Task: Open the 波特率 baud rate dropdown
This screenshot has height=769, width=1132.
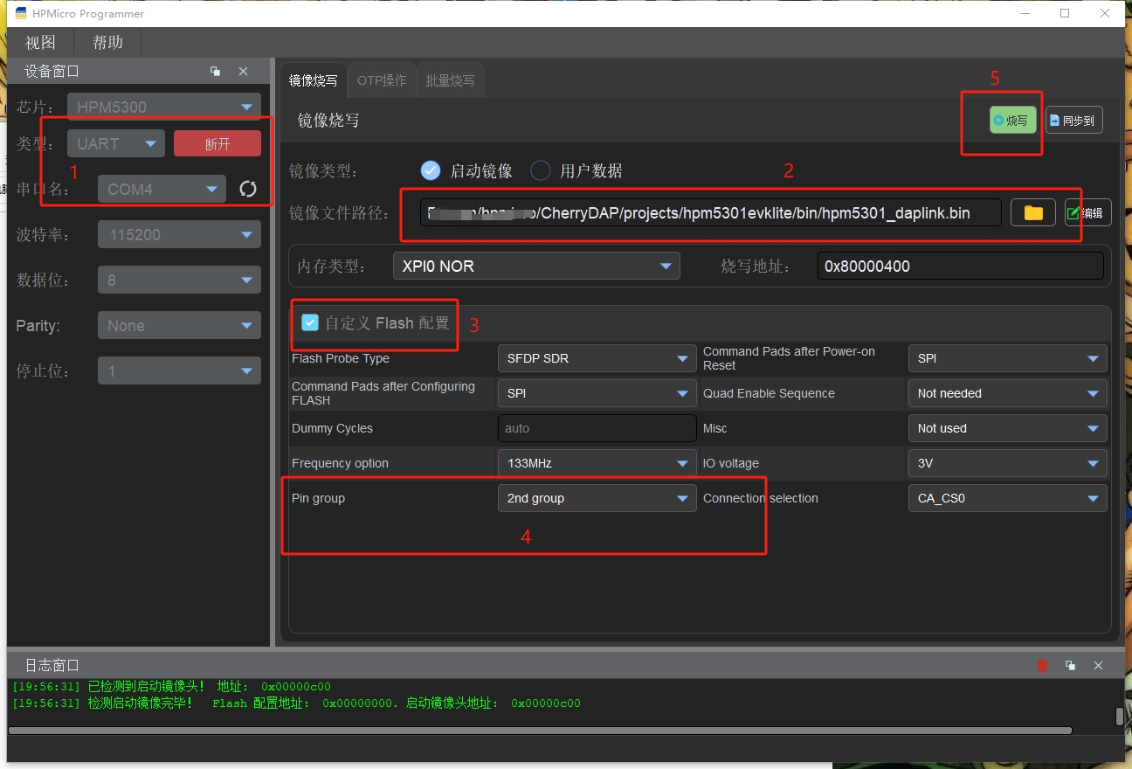Action: (178, 234)
